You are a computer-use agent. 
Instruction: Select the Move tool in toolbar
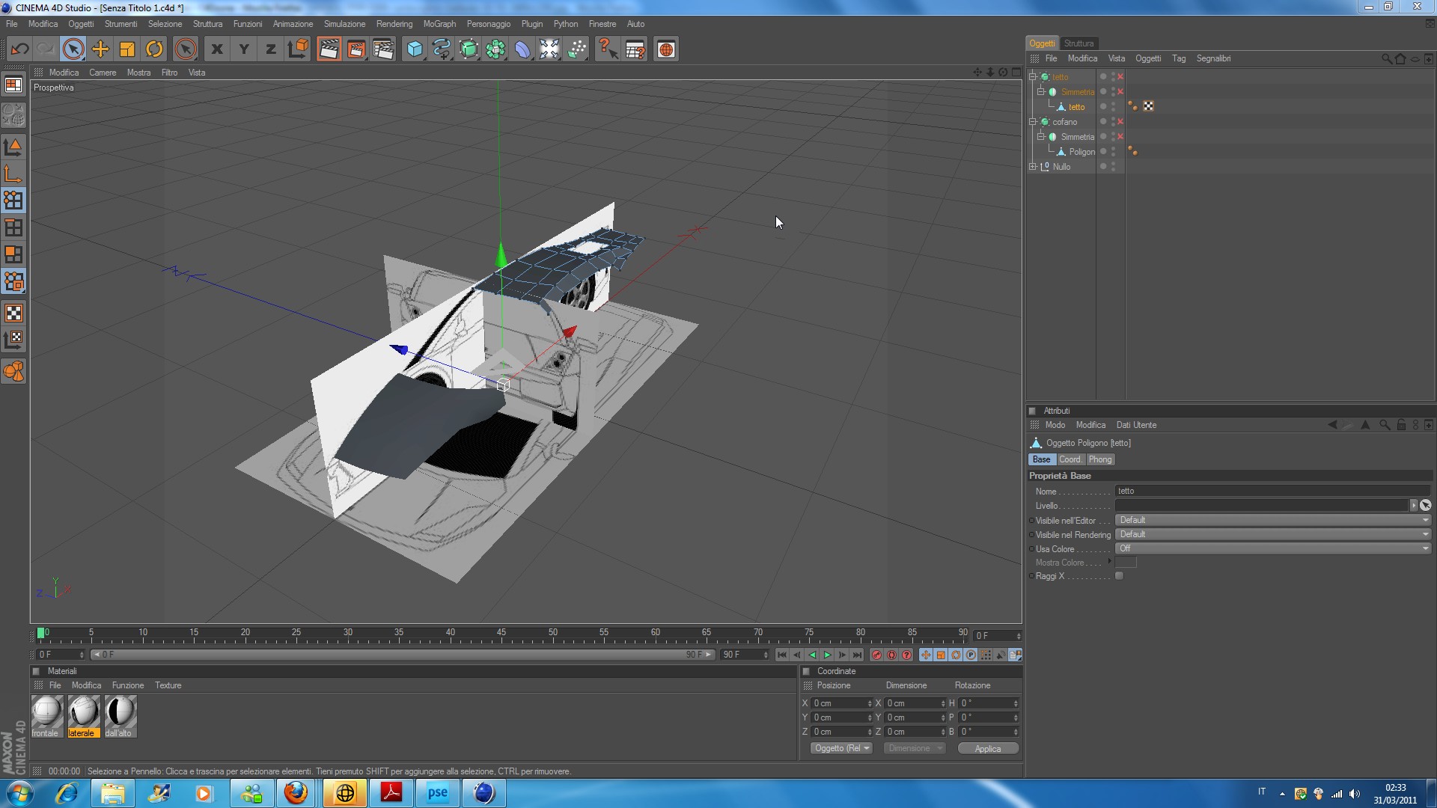[100, 49]
